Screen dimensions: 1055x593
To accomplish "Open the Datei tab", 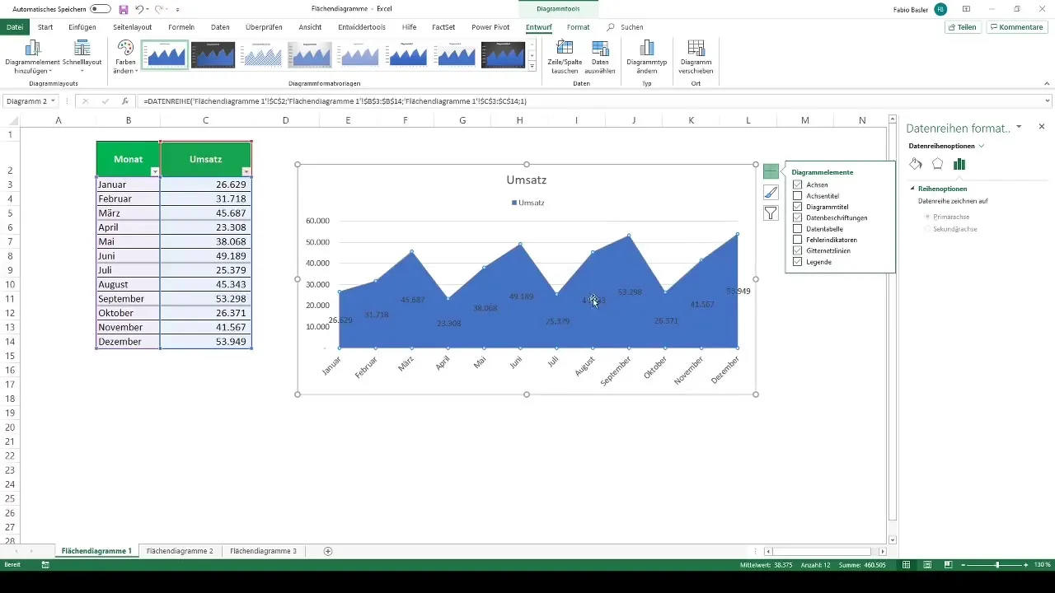I will [x=15, y=27].
